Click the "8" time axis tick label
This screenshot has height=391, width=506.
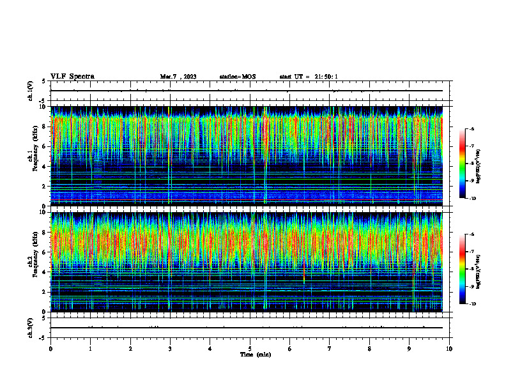coord(369,349)
